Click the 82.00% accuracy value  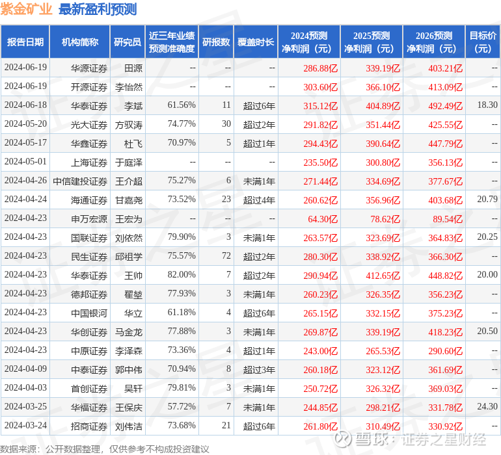pyautogui.click(x=182, y=274)
